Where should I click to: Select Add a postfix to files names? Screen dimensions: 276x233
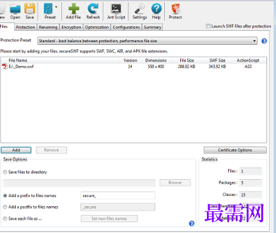point(5,207)
